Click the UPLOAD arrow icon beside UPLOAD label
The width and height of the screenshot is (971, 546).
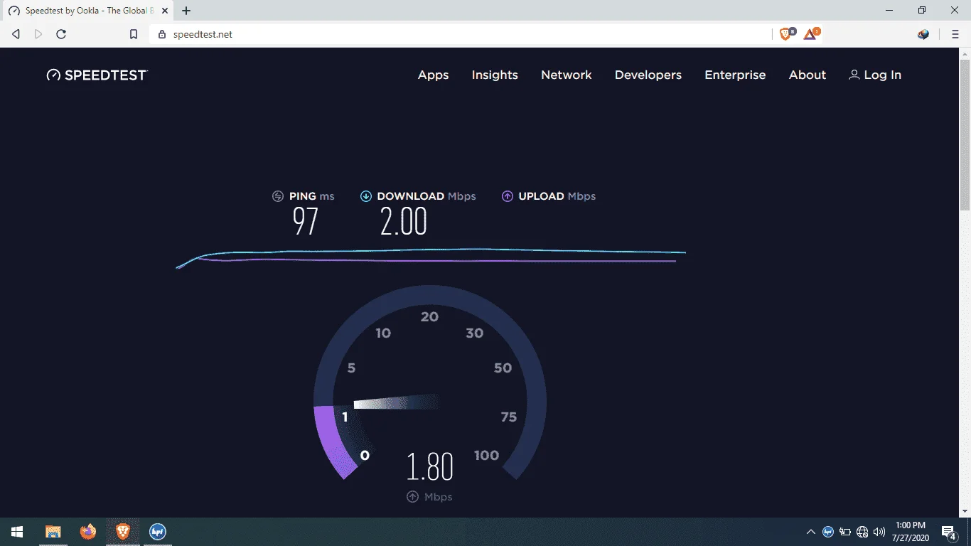point(508,196)
